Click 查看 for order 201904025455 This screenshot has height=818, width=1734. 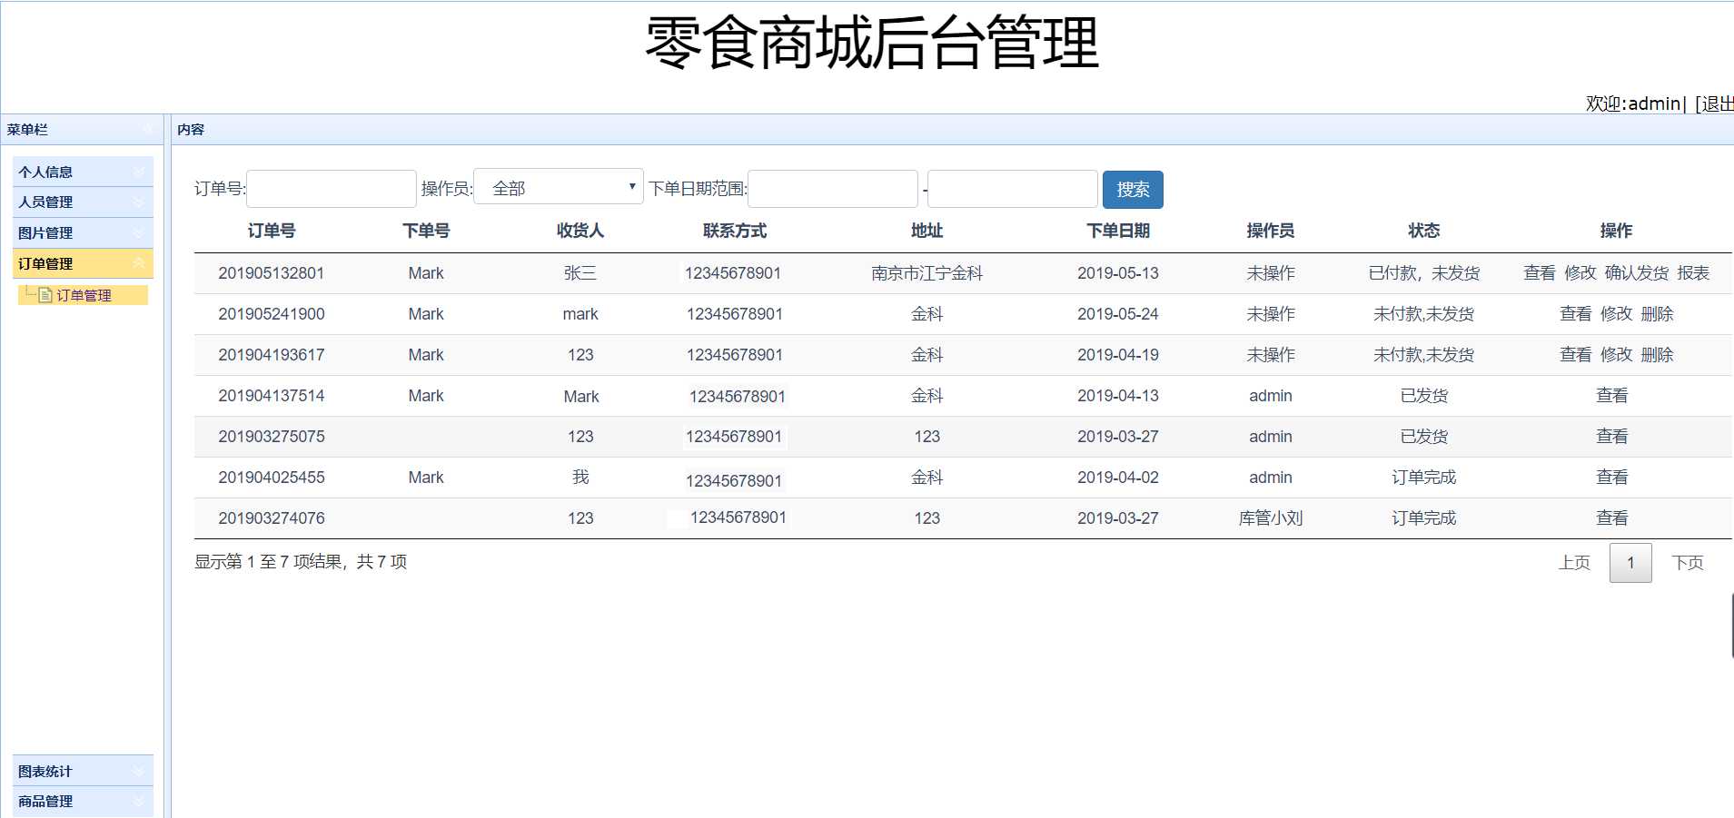tap(1612, 478)
